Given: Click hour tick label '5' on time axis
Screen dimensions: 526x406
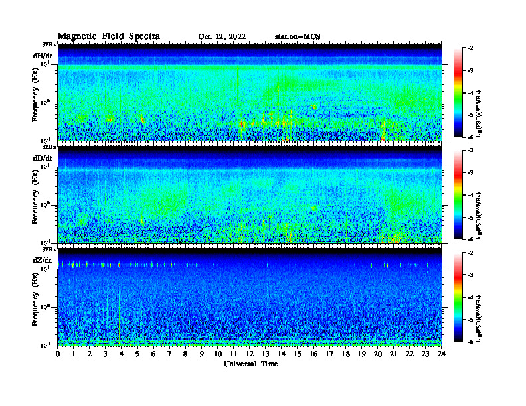Looking at the screenshot, I should (x=137, y=354).
